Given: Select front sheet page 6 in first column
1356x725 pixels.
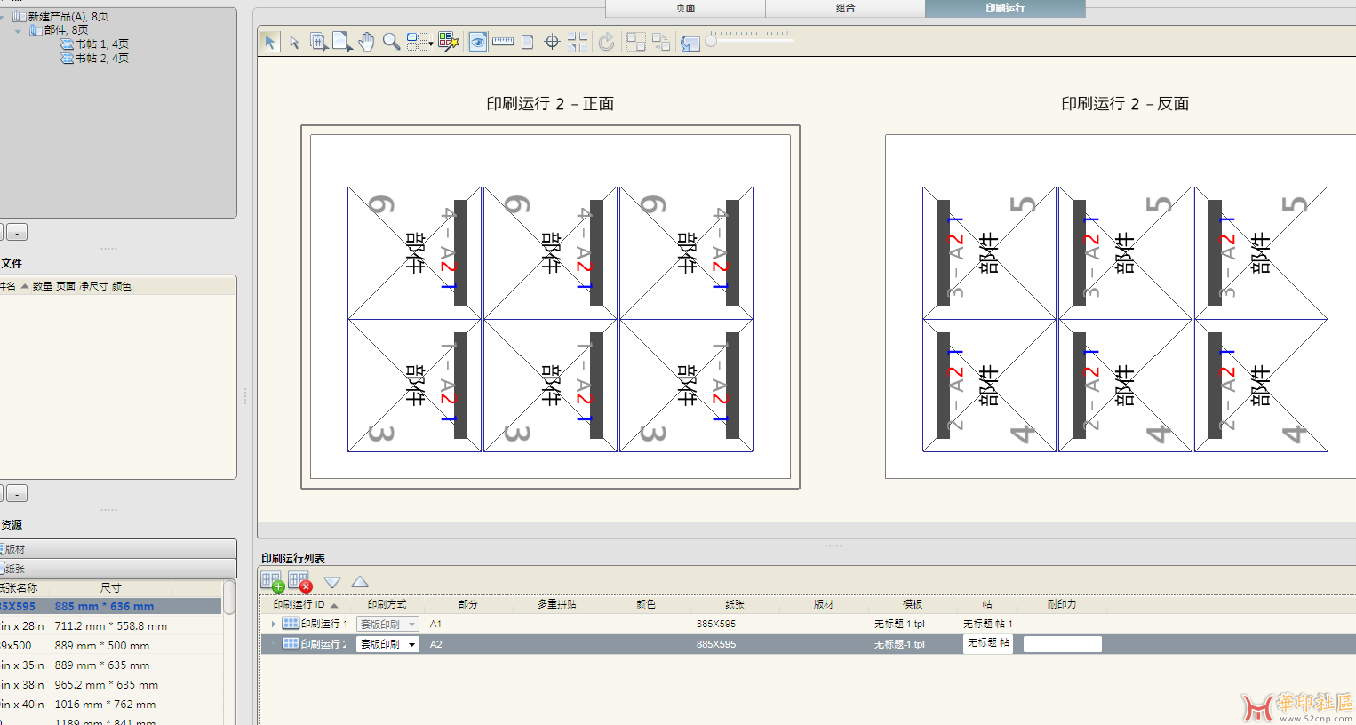Looking at the screenshot, I should (x=414, y=253).
